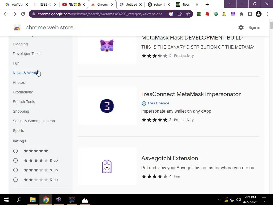Screen dimensions: 273x205
Task: Open the TresConnect logo thumbnail
Action: point(107,106)
